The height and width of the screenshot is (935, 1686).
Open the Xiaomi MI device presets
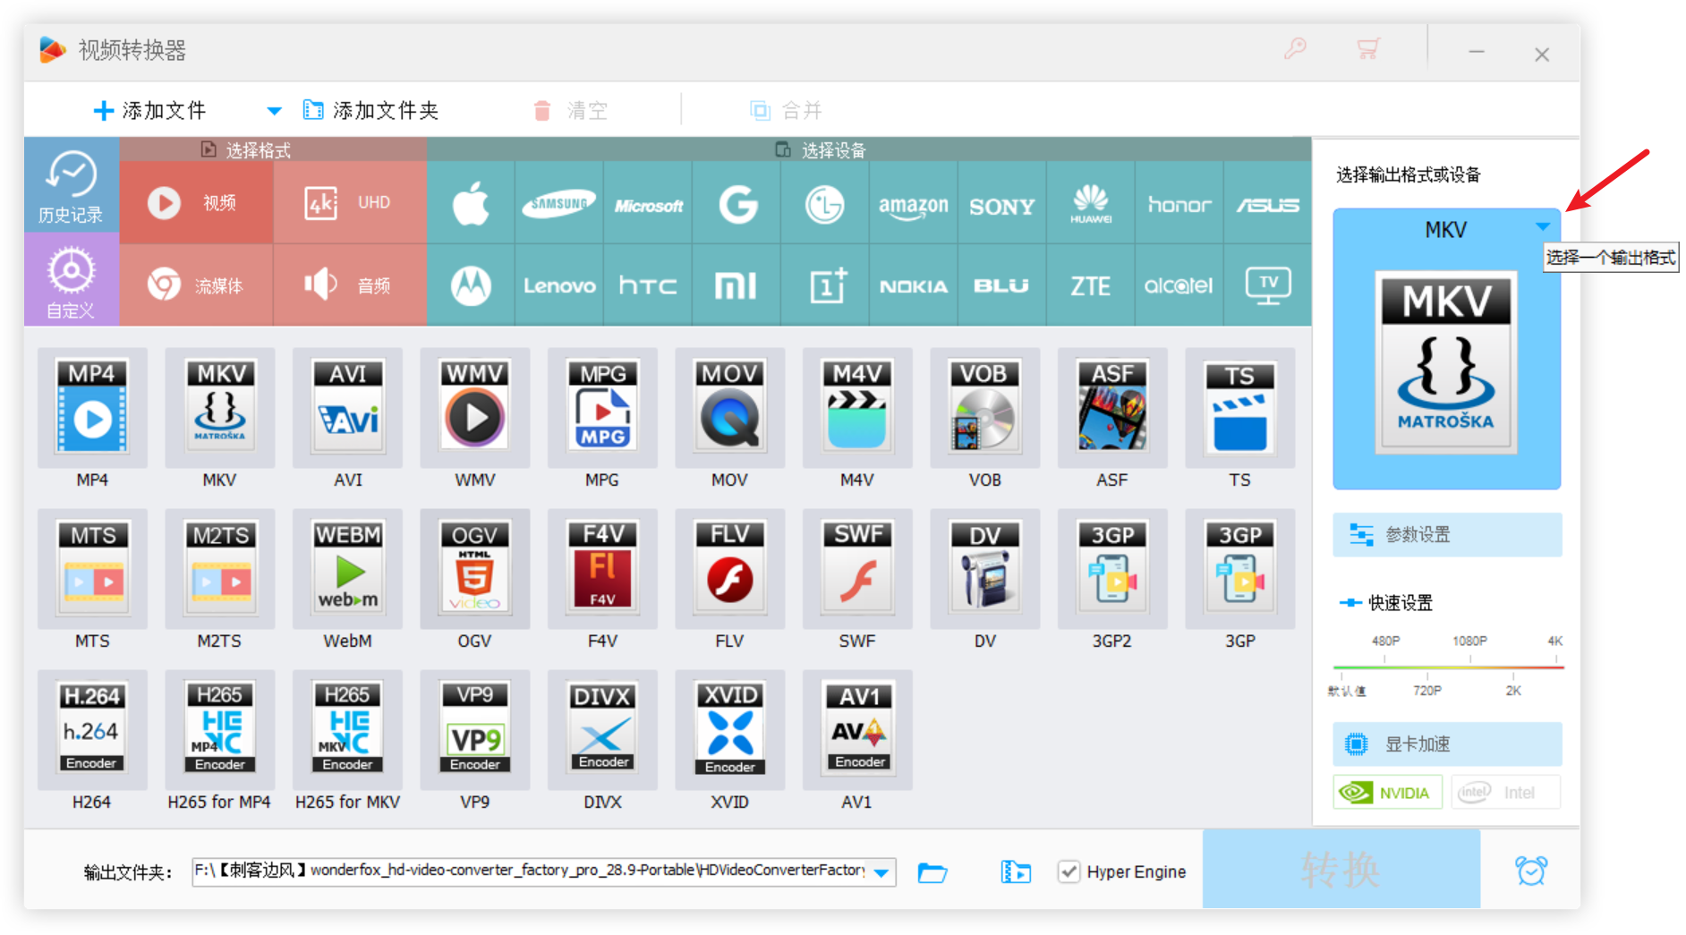coord(737,285)
